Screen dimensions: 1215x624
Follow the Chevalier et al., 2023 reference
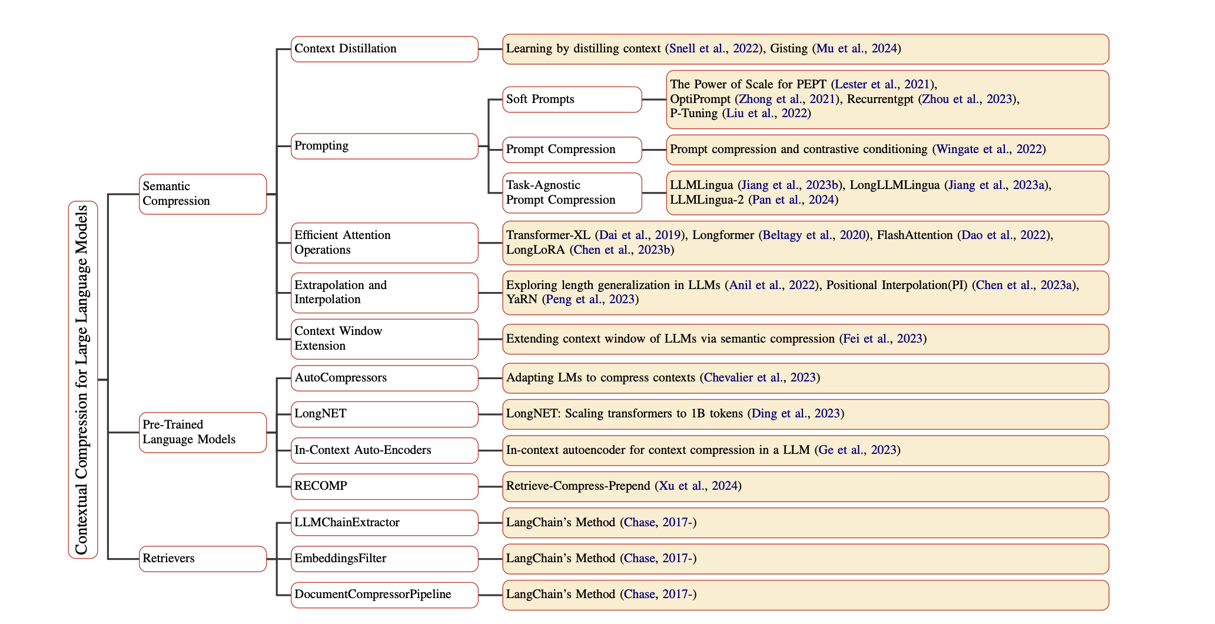(760, 378)
